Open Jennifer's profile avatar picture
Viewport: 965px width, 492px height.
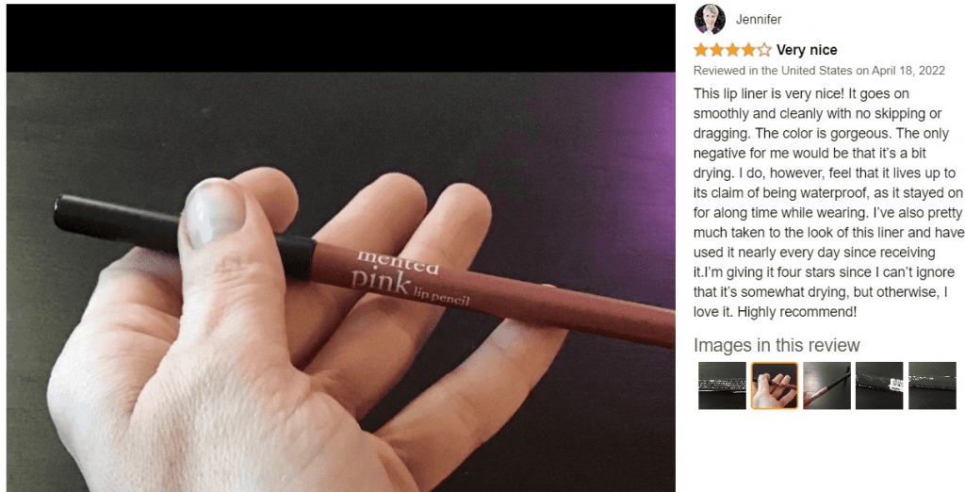coord(710,19)
